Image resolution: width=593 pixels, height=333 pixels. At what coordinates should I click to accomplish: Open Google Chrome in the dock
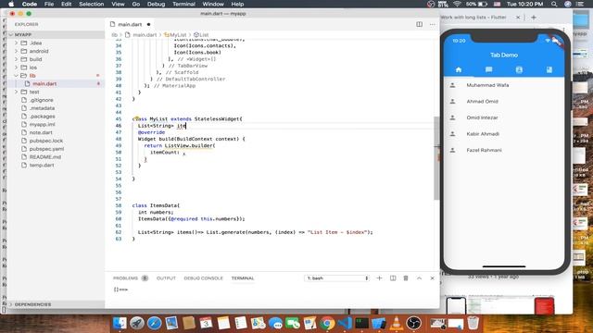(x=327, y=323)
